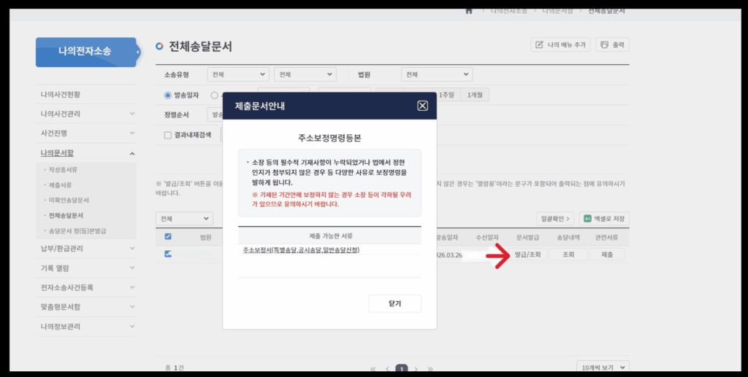Image resolution: width=748 pixels, height=377 pixels.
Task: Collapse the 나의문서함 sidebar menu
Action: pos(86,153)
